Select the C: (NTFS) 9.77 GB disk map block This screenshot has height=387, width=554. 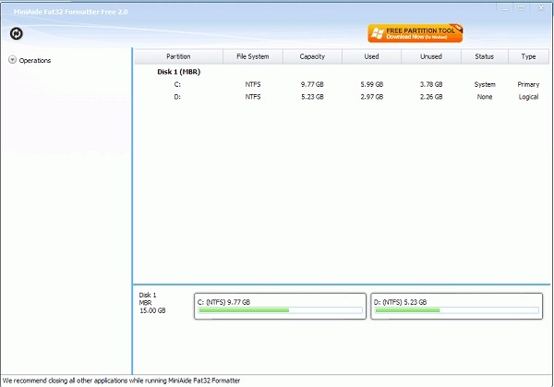click(280, 306)
